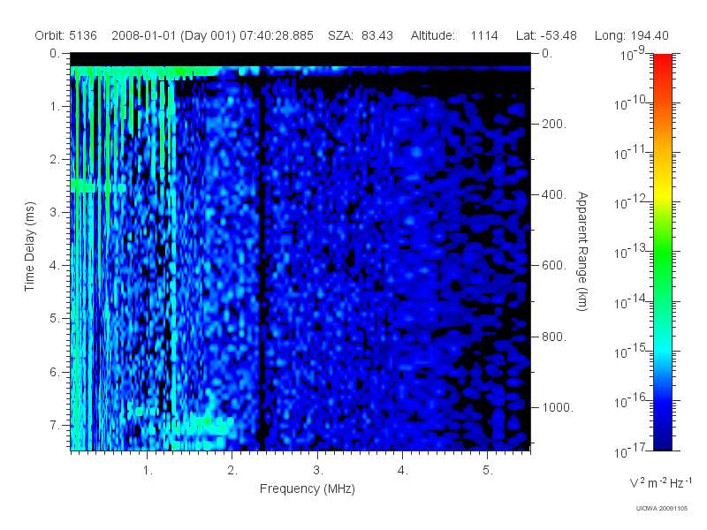The image size is (707, 530).
Task: Click the date '2008-01-01 (Day 001)' text
Action: coord(173,35)
